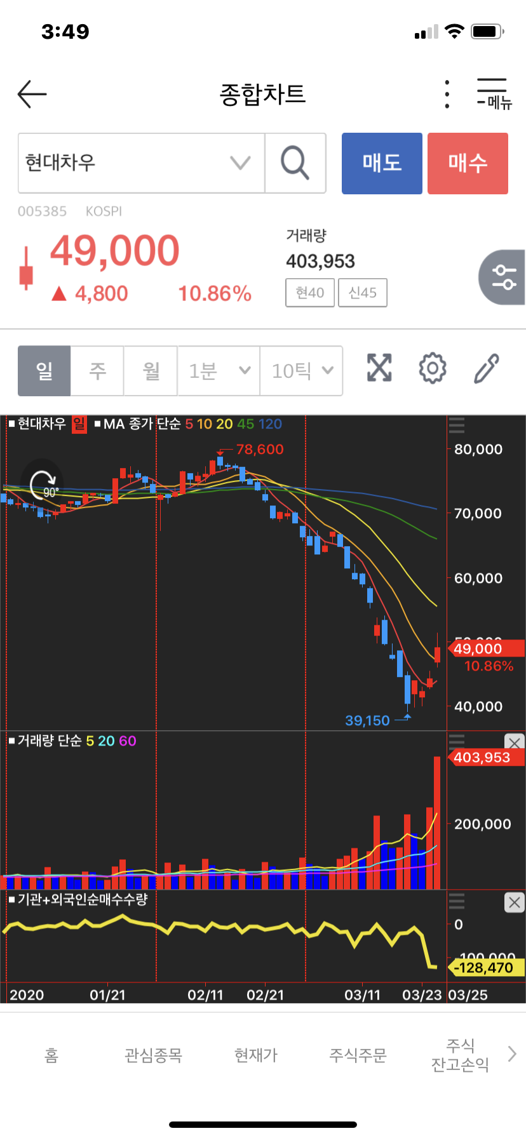Image resolution: width=526 pixels, height=1138 pixels.
Task: Select the 월 monthly chart tab
Action: [x=151, y=370]
